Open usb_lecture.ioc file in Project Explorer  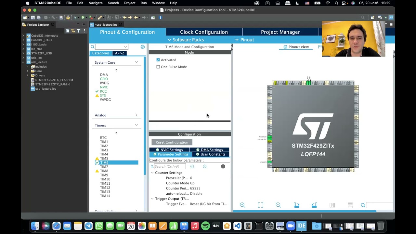(45, 89)
